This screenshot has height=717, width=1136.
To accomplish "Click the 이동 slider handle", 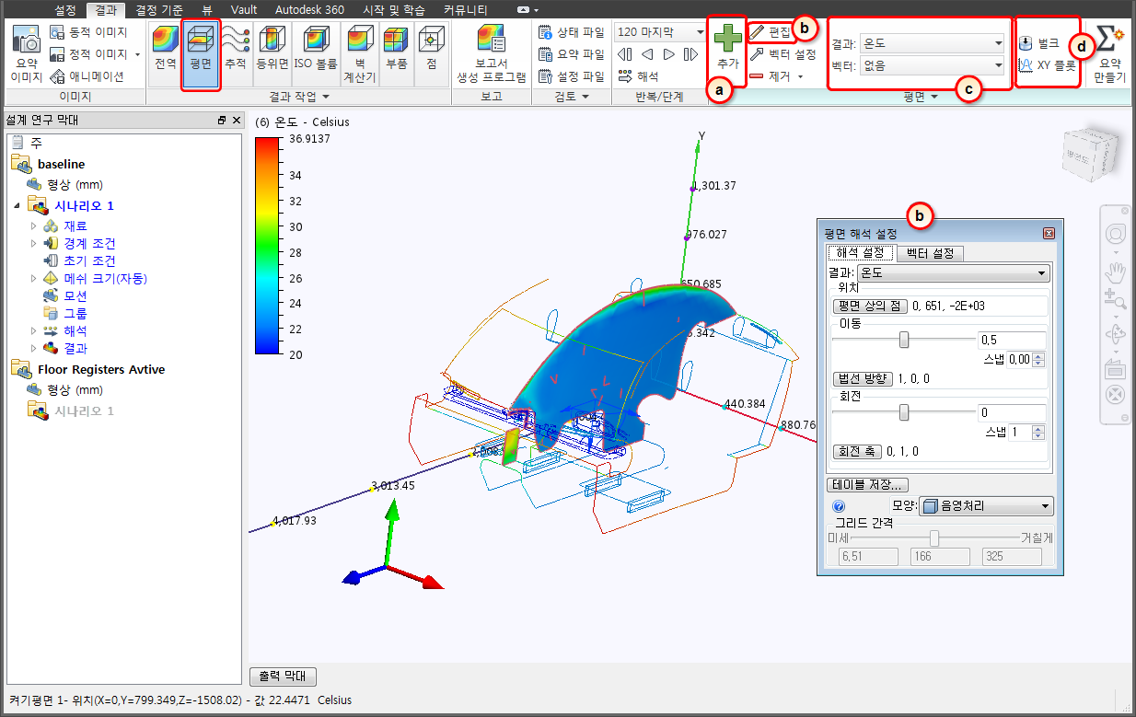I will [x=904, y=340].
